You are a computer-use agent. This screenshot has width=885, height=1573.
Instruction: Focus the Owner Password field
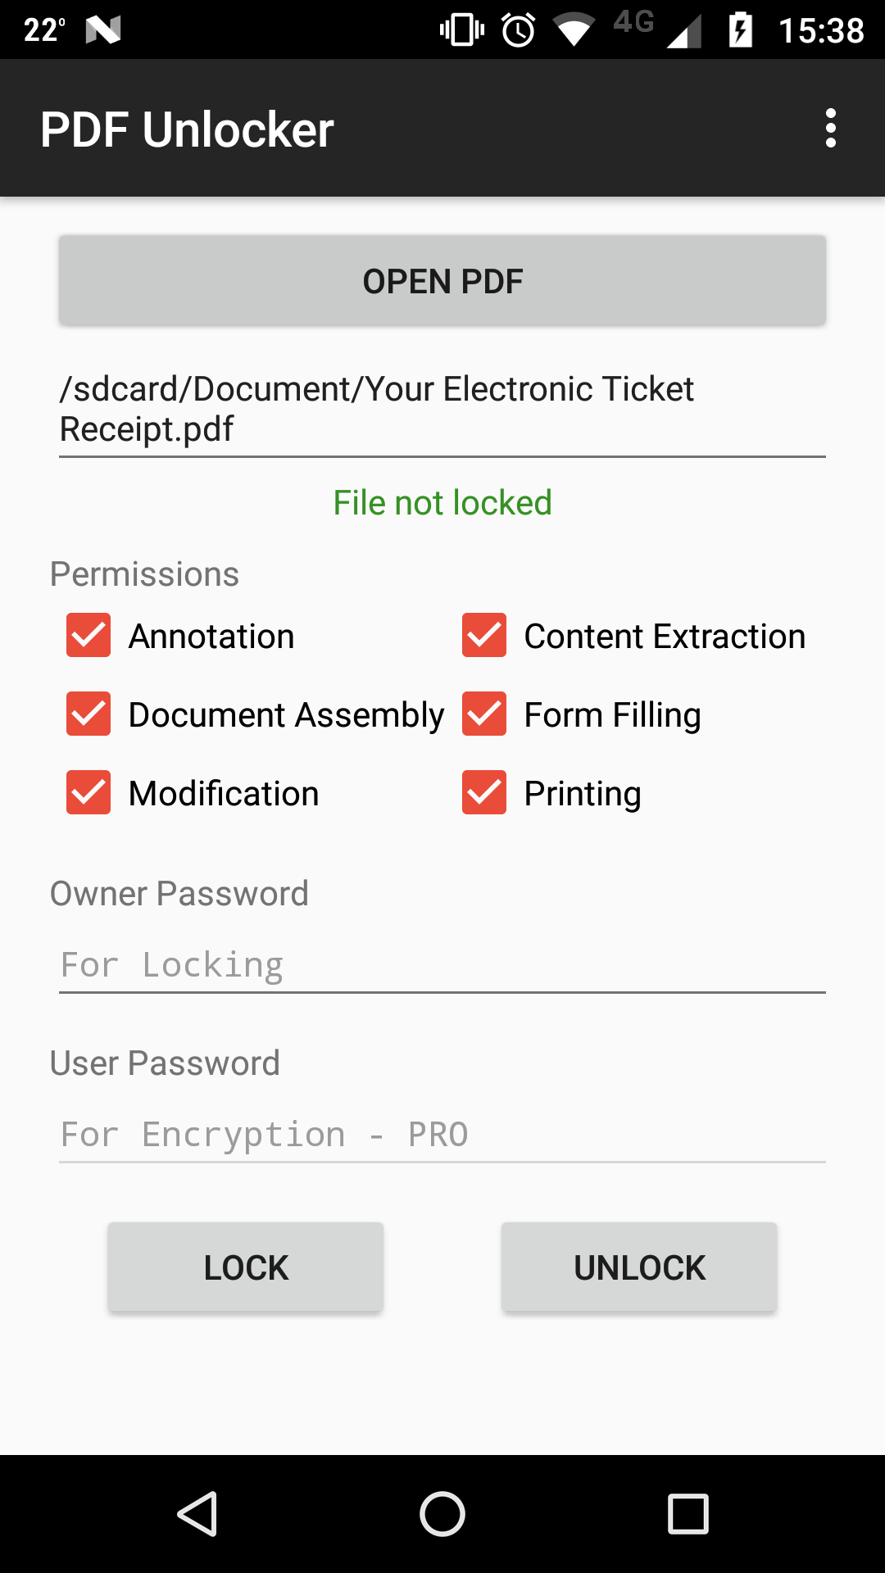pos(442,965)
